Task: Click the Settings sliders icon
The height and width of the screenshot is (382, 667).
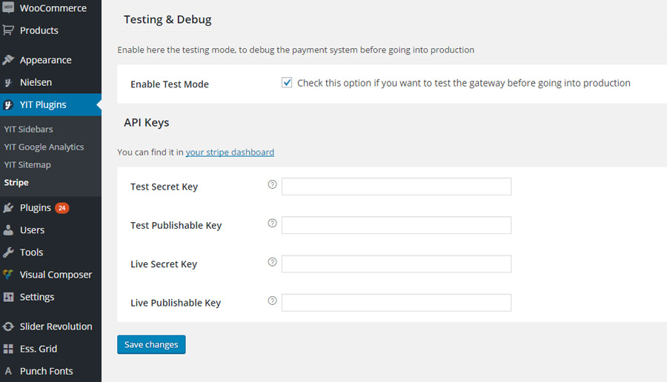Action: [8, 297]
